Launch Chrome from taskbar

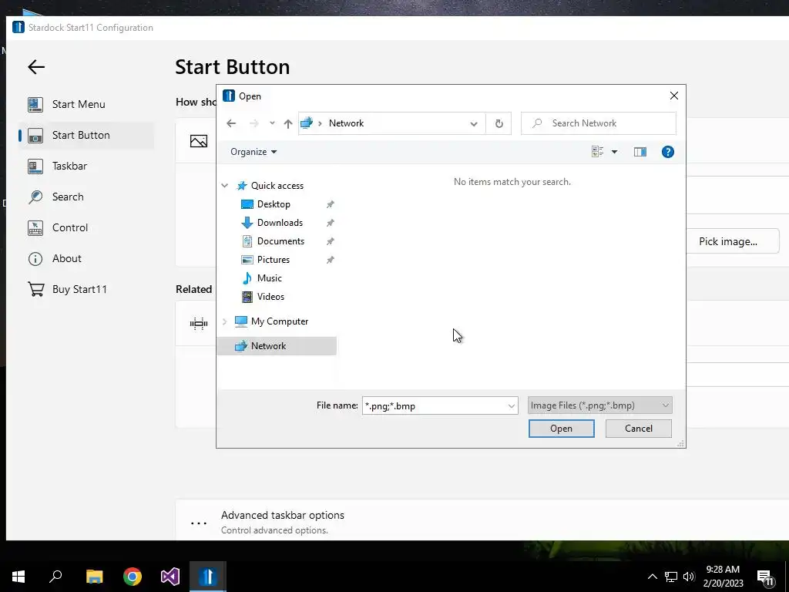[x=133, y=577]
